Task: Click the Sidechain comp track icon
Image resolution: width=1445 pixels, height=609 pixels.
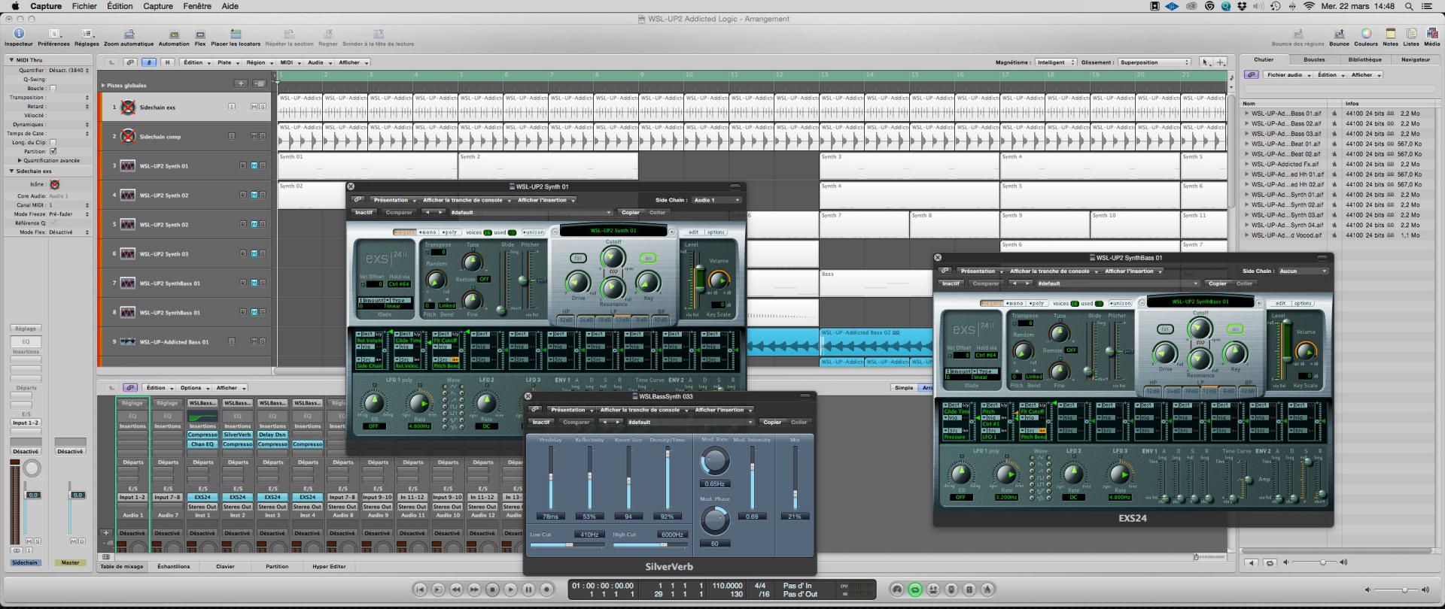Action: click(x=128, y=136)
